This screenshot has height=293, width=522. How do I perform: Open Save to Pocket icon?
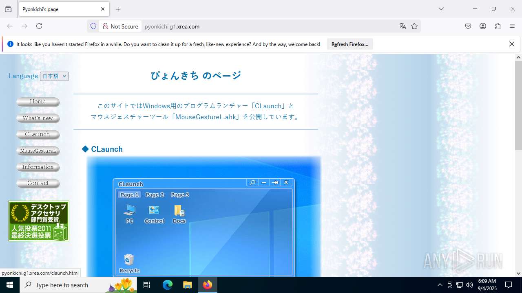click(x=468, y=26)
